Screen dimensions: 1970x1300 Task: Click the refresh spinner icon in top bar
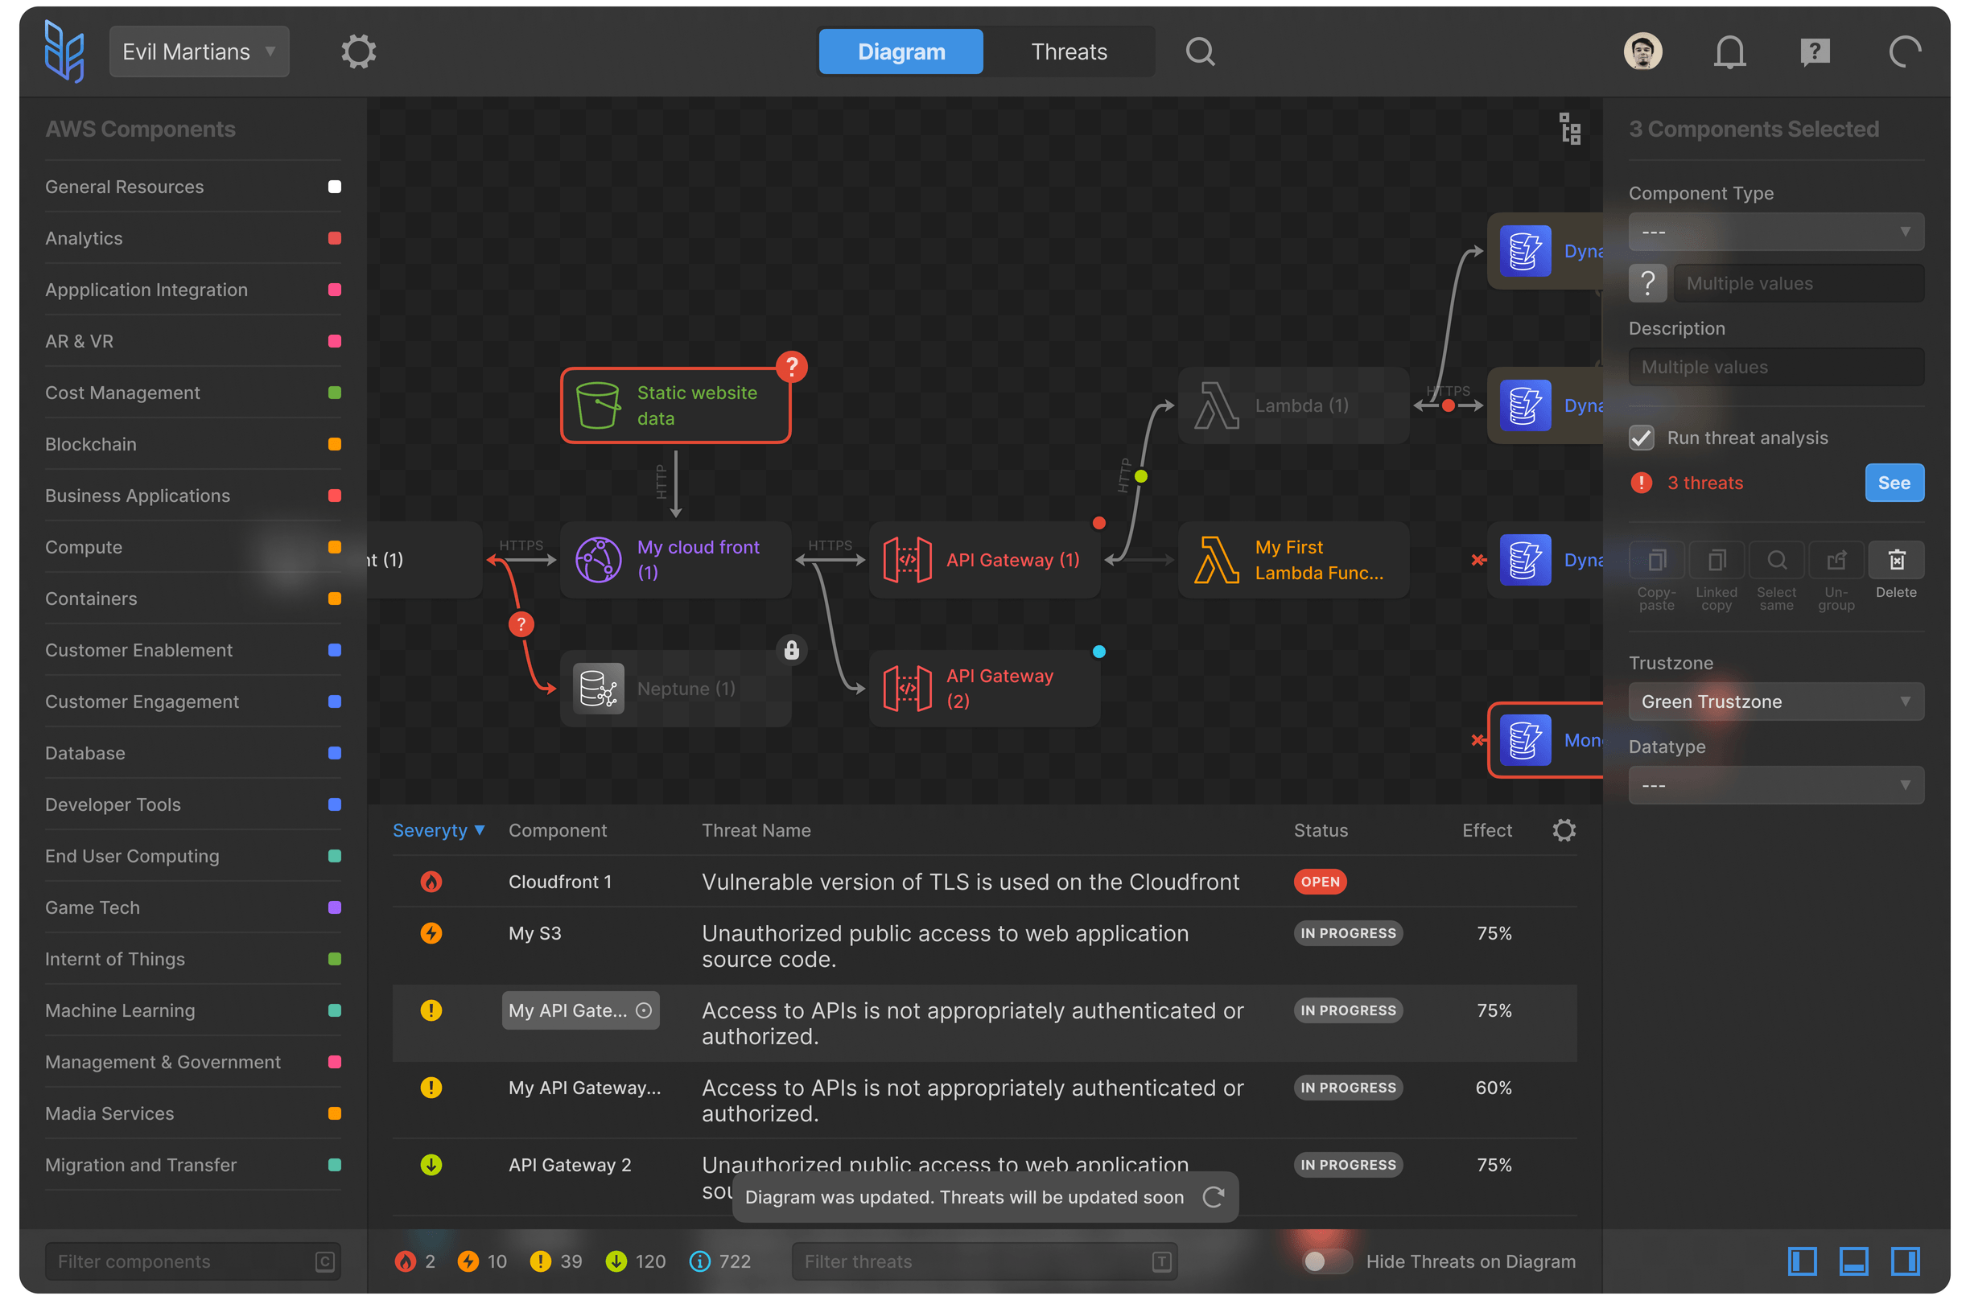pos(1905,51)
